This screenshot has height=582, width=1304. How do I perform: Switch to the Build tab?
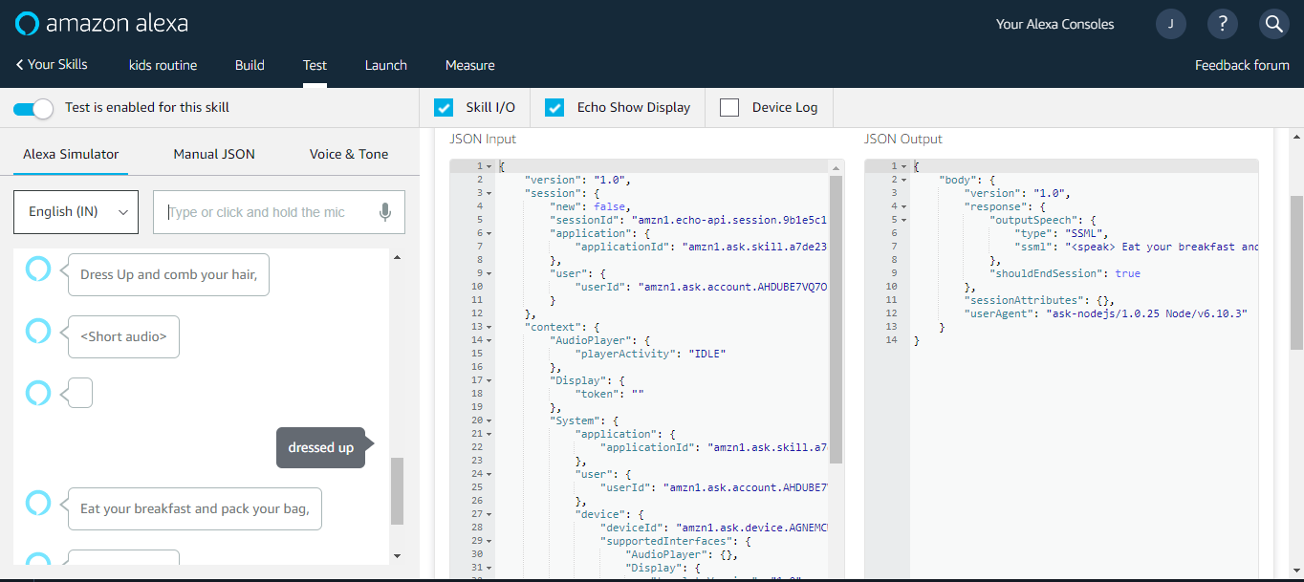point(250,65)
